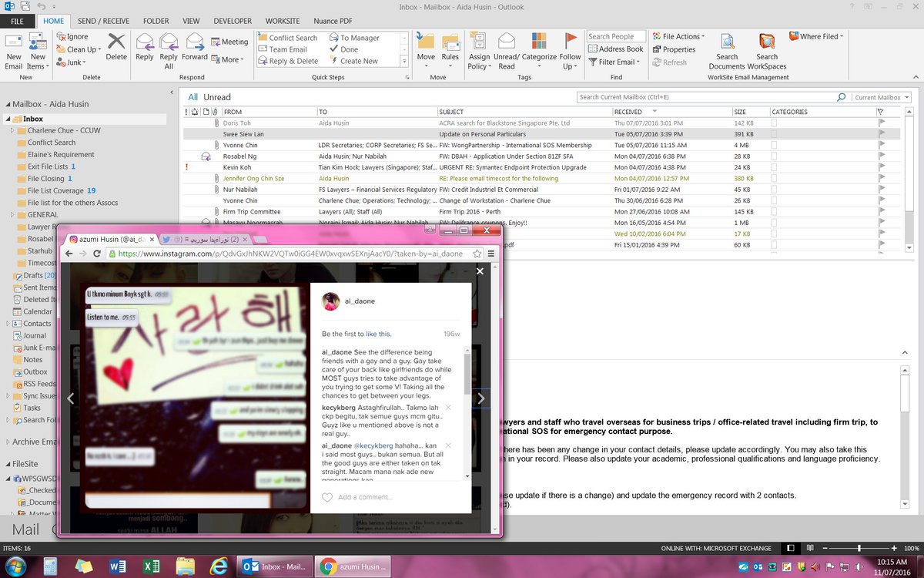Flag the Nur Nabilah email
This screenshot has width=924, height=578.
click(882, 190)
